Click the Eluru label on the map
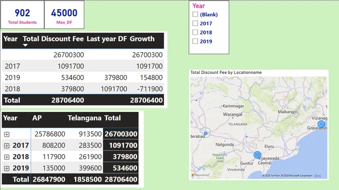 coord(269,147)
